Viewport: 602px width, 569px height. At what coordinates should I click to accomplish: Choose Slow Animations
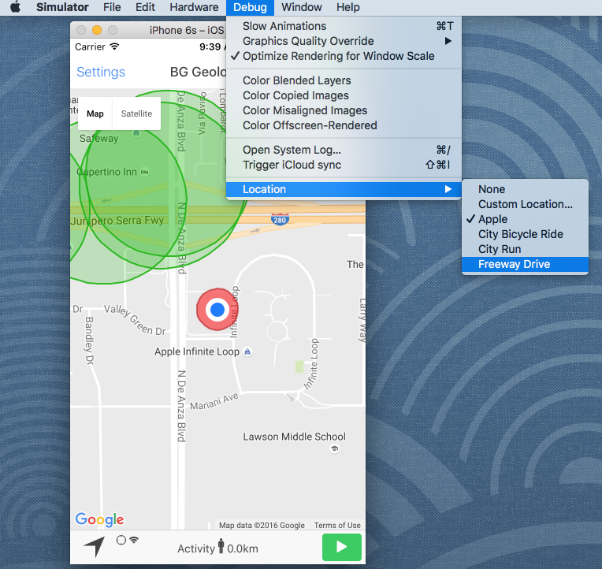pos(344,26)
